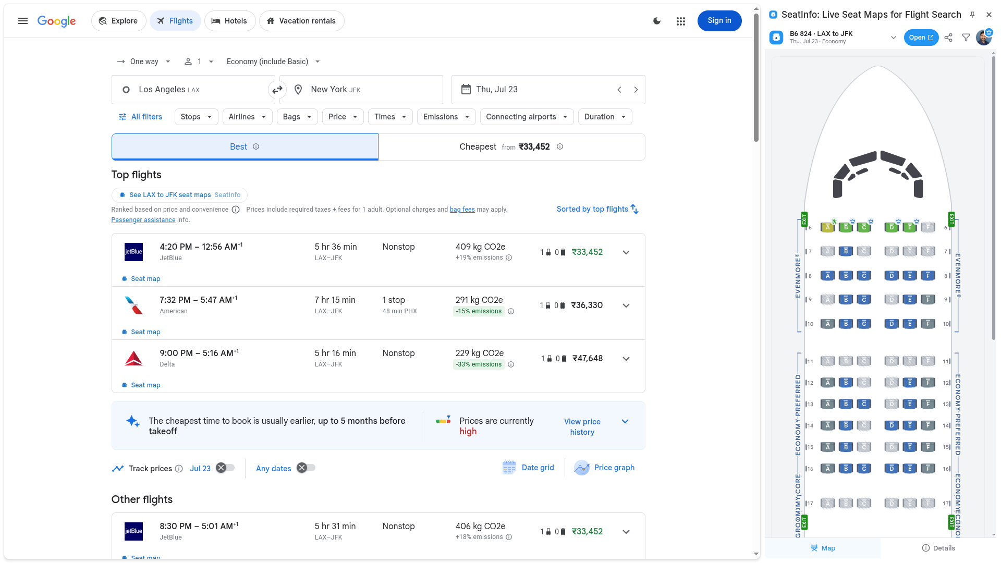The width and height of the screenshot is (1001, 563).
Task: Select seat 6A on the seat map
Action: [x=827, y=227]
